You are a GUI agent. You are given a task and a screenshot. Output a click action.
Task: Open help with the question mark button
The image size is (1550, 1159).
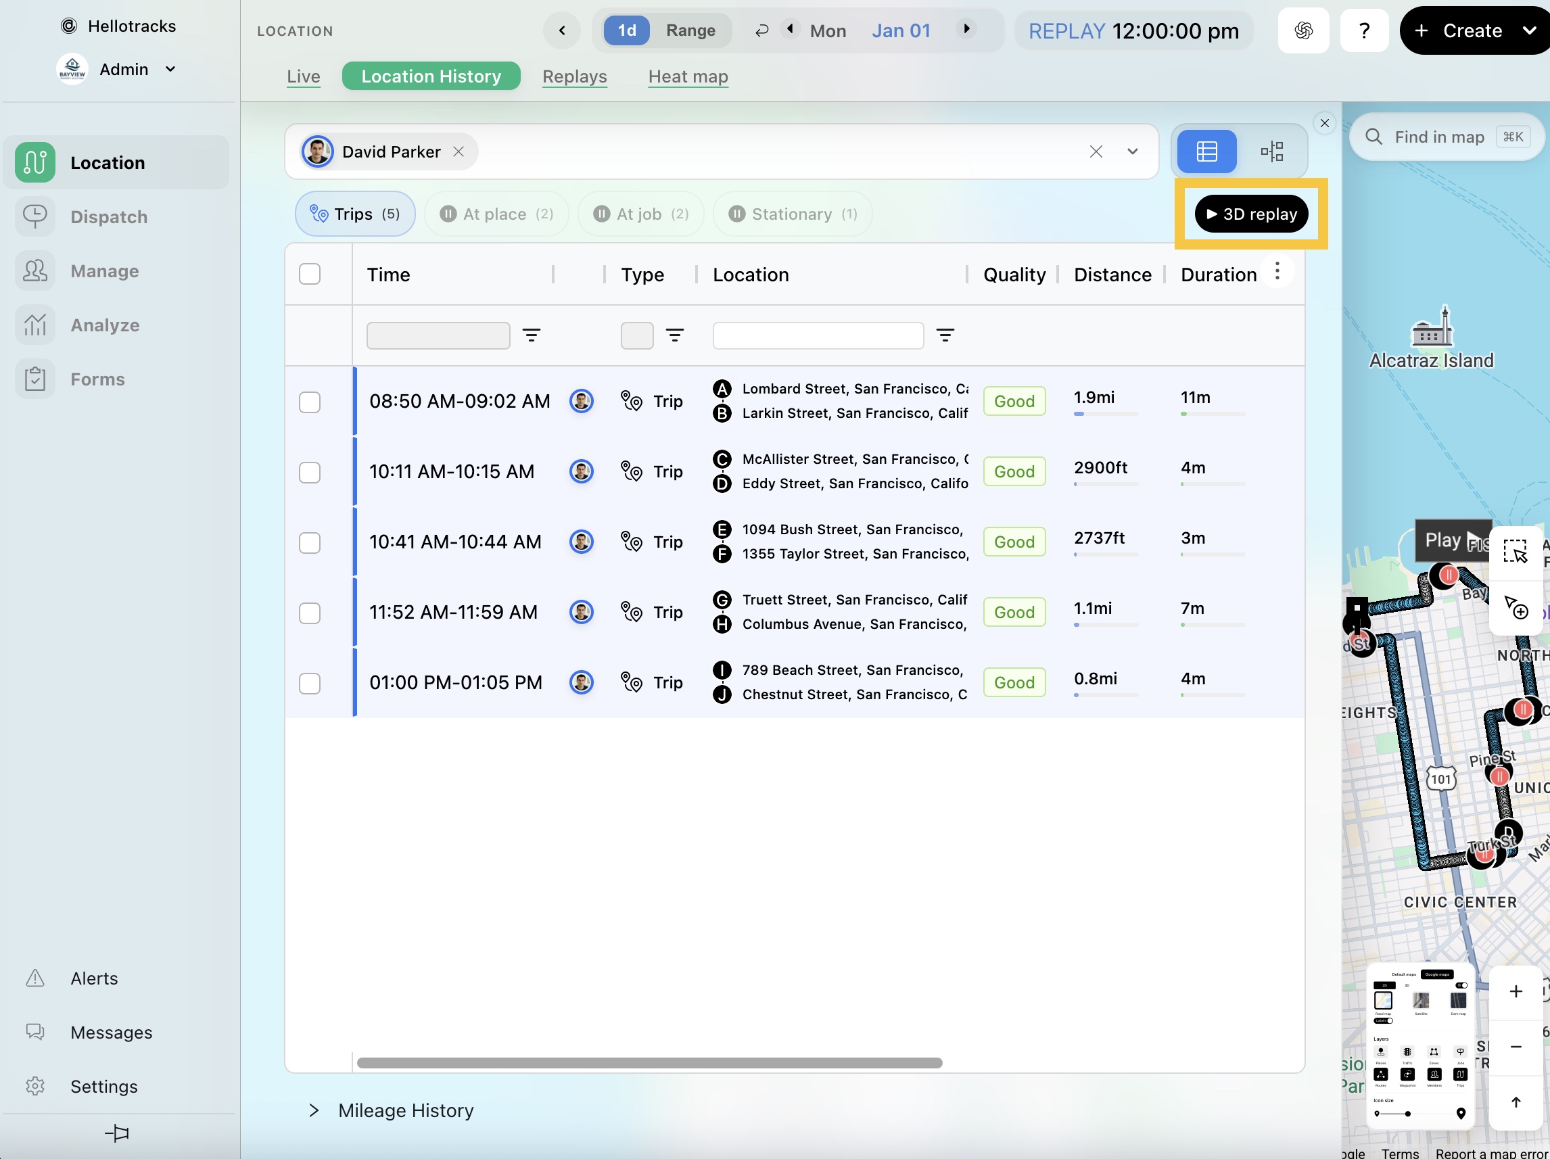coord(1363,31)
